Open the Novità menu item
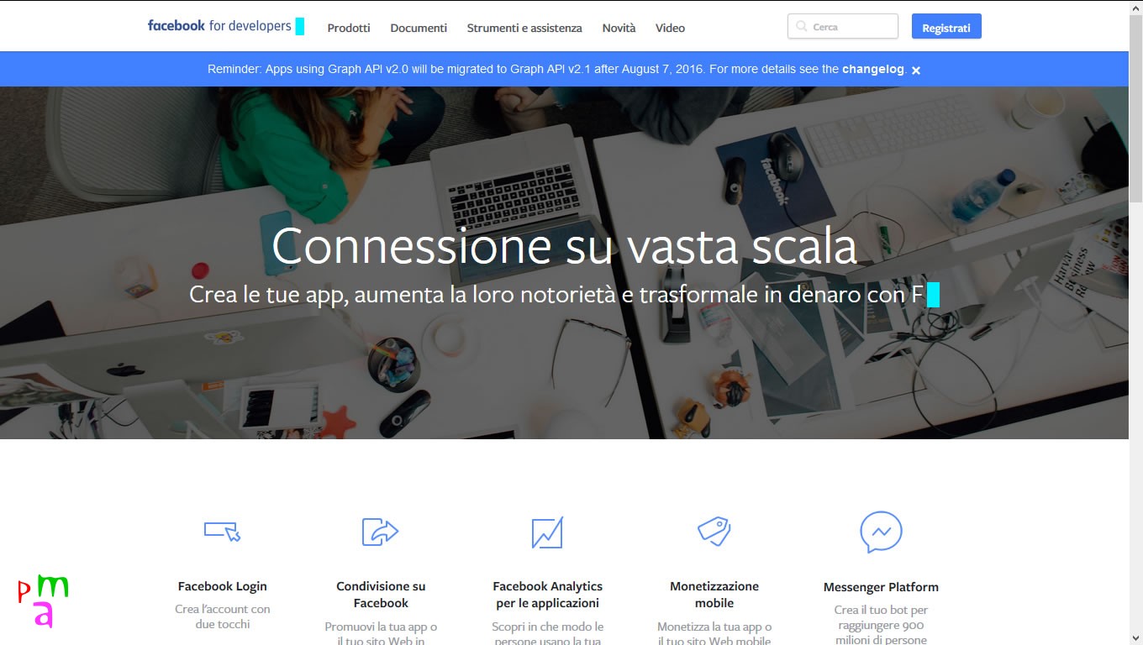1143x645 pixels. [x=619, y=28]
